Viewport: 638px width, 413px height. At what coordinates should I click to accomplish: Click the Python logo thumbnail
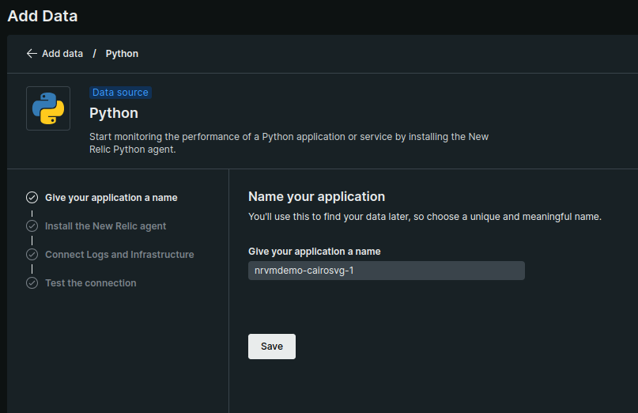pos(48,108)
